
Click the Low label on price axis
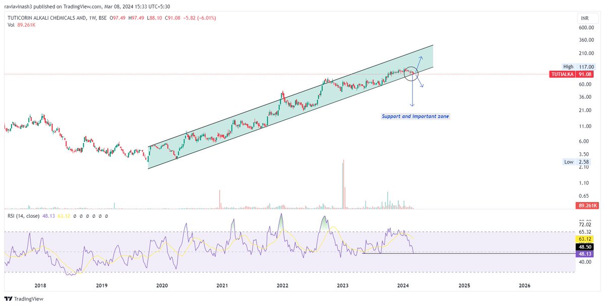(x=569, y=162)
